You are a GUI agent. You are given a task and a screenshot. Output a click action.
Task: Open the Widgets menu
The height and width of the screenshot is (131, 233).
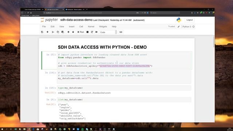(103, 27)
